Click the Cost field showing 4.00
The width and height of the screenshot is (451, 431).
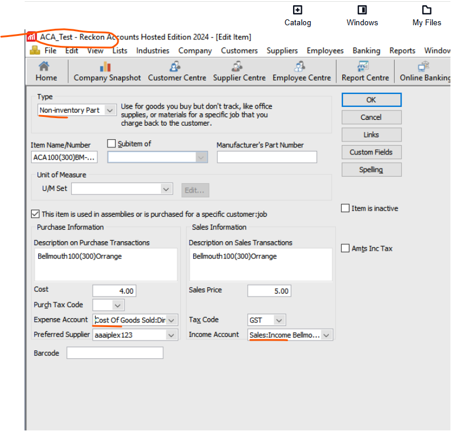point(114,291)
